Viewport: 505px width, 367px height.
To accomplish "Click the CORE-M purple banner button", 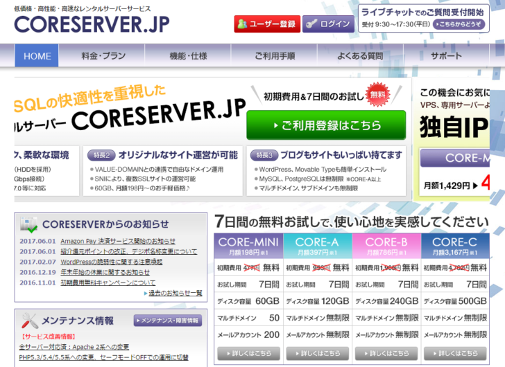I will 455,158.
